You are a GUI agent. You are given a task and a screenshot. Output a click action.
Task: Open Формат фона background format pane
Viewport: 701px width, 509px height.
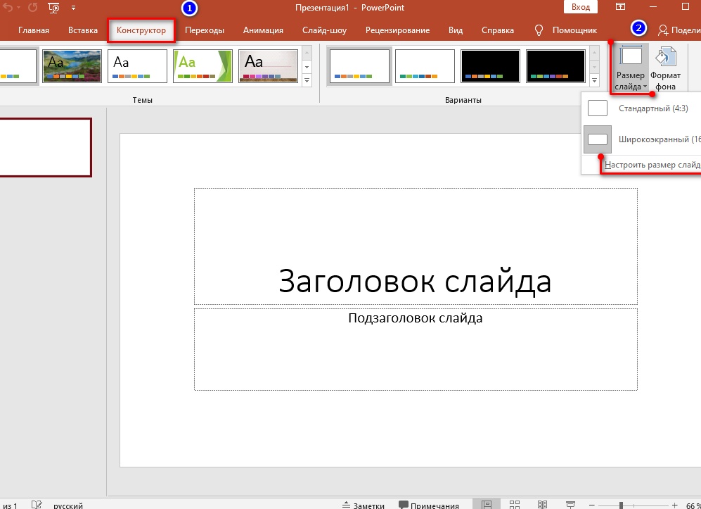point(665,68)
